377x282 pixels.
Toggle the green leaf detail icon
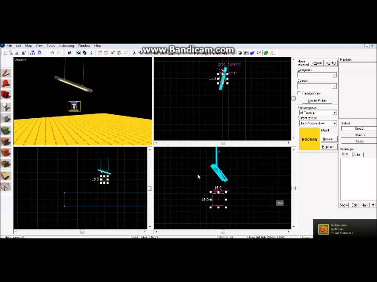pyautogui.click(x=265, y=53)
